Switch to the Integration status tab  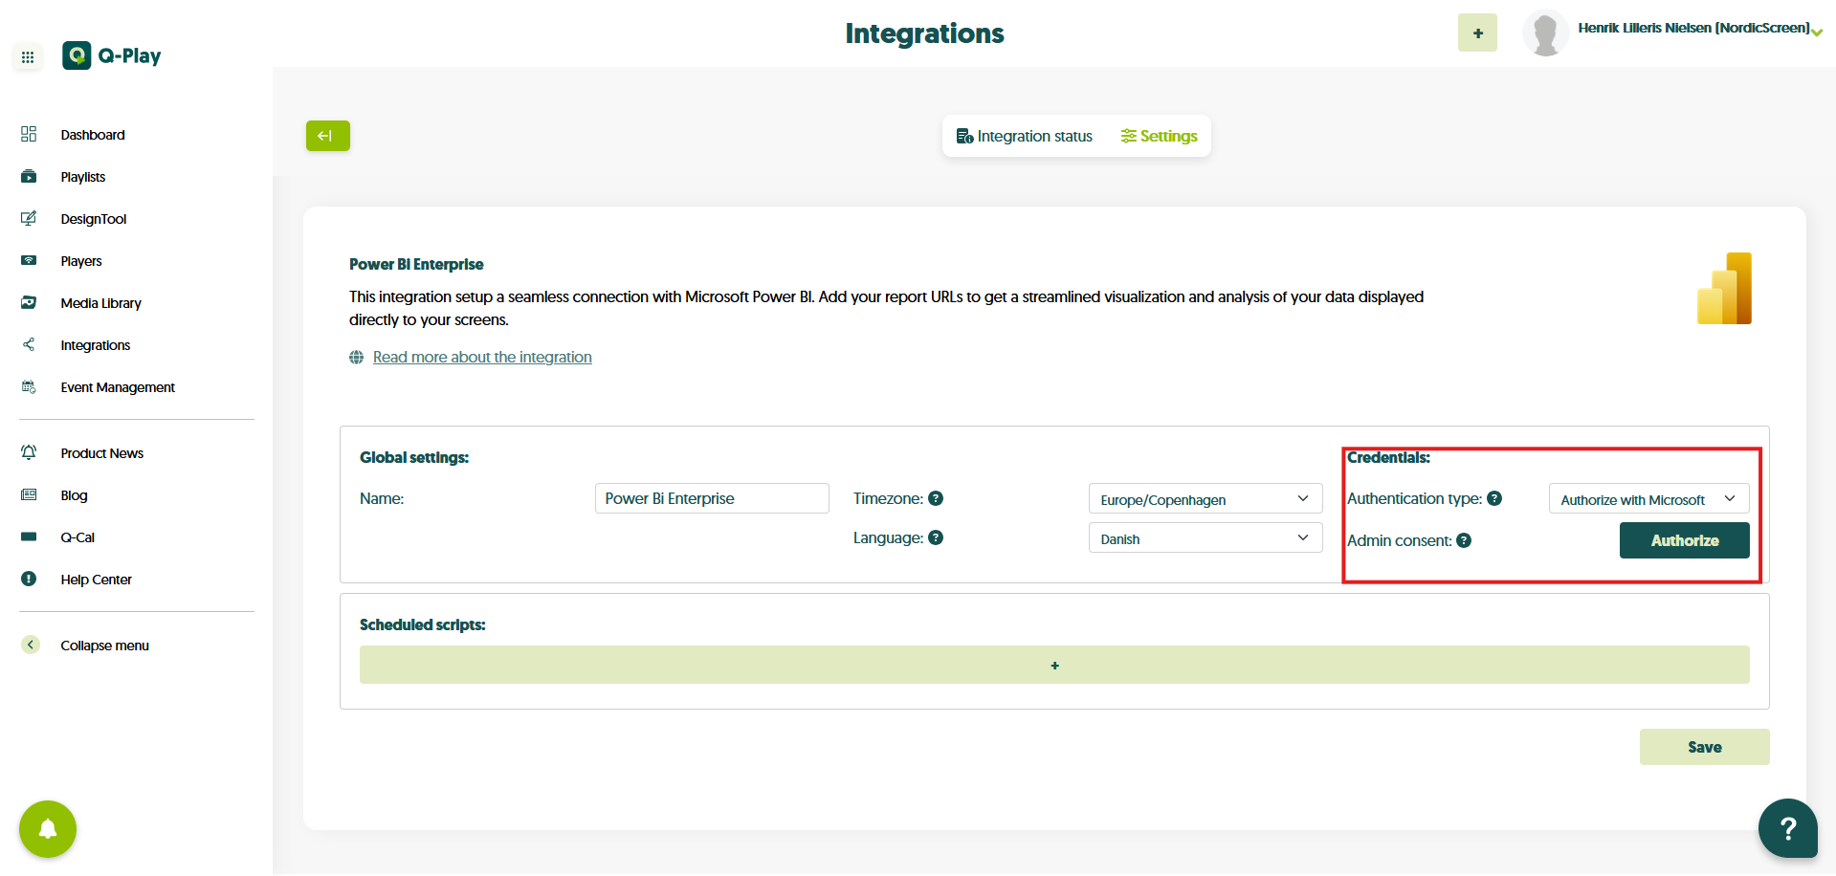tap(1024, 137)
